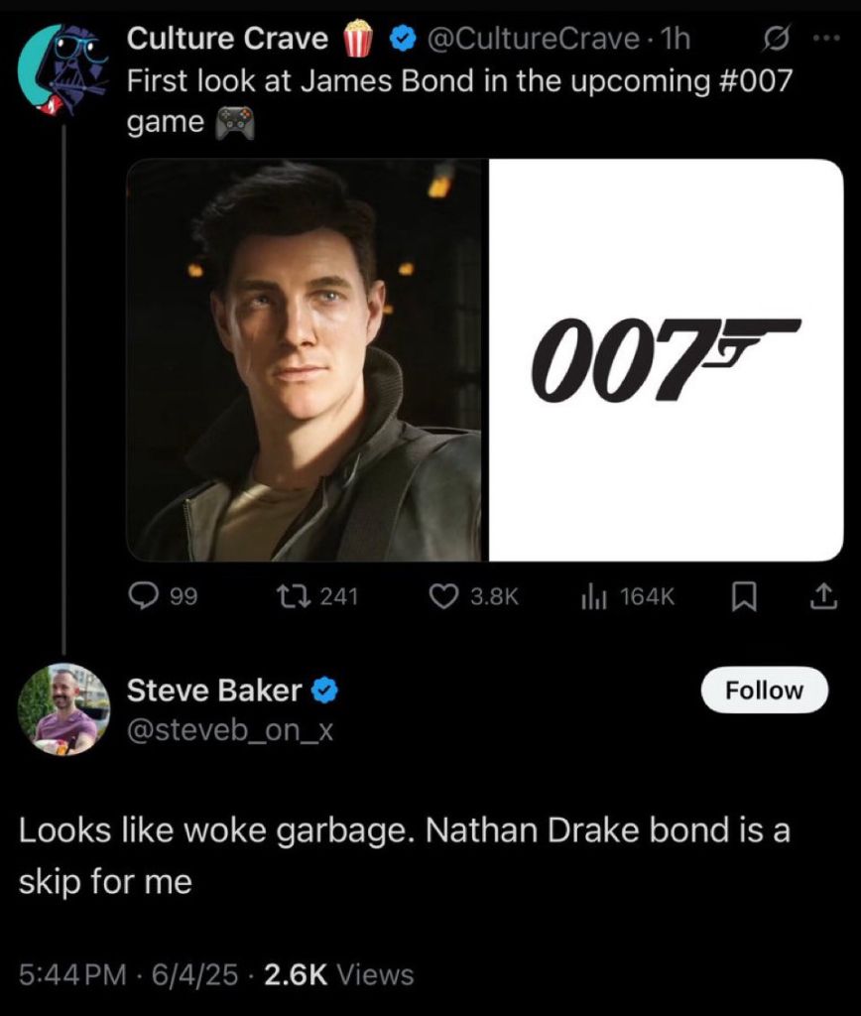Click the slashed-circle icon beside the timestamp

775,39
